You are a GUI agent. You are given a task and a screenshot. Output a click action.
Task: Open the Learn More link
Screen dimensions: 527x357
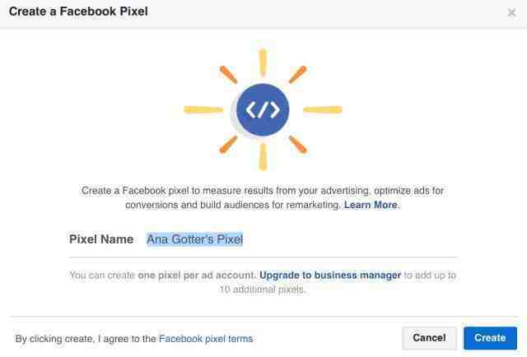click(371, 205)
